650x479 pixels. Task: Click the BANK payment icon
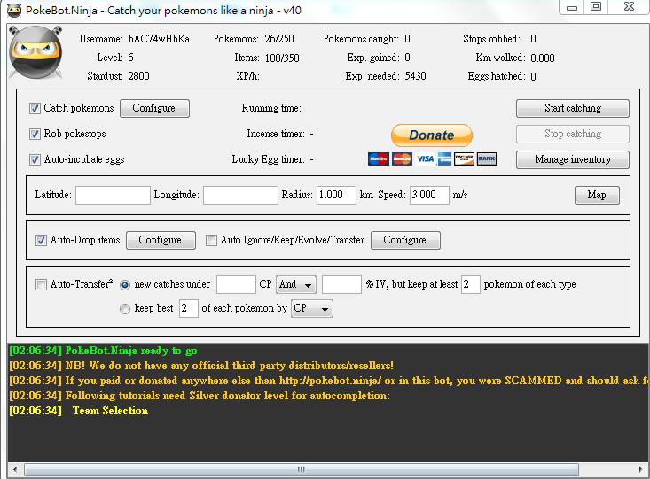487,159
